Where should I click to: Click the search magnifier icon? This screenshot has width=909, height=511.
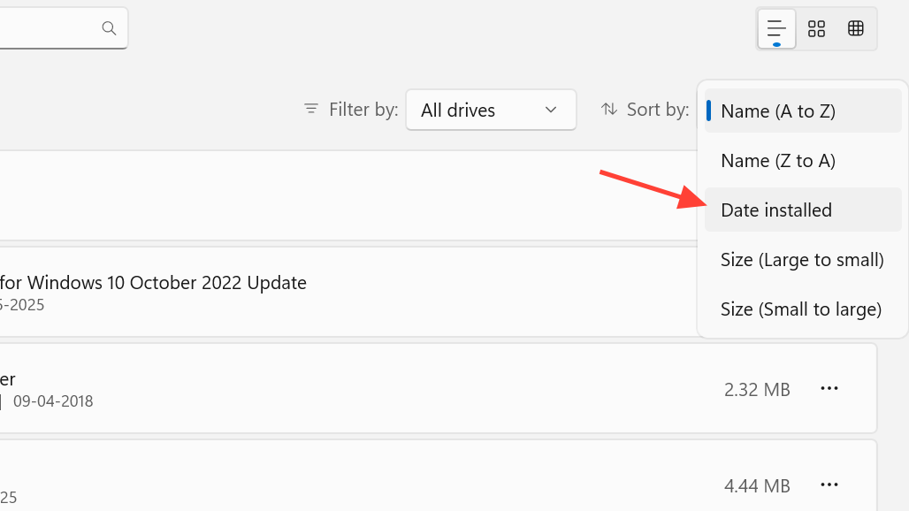[x=109, y=28]
